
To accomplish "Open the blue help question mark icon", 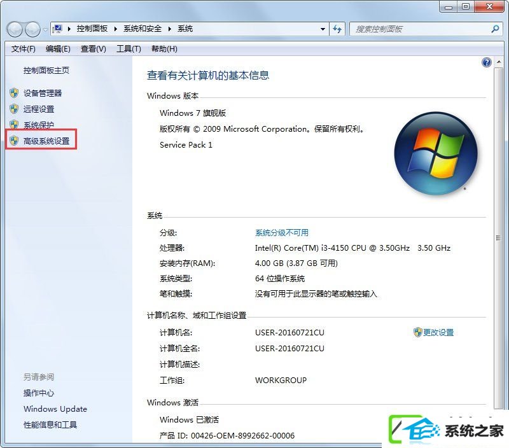I will pos(487,62).
